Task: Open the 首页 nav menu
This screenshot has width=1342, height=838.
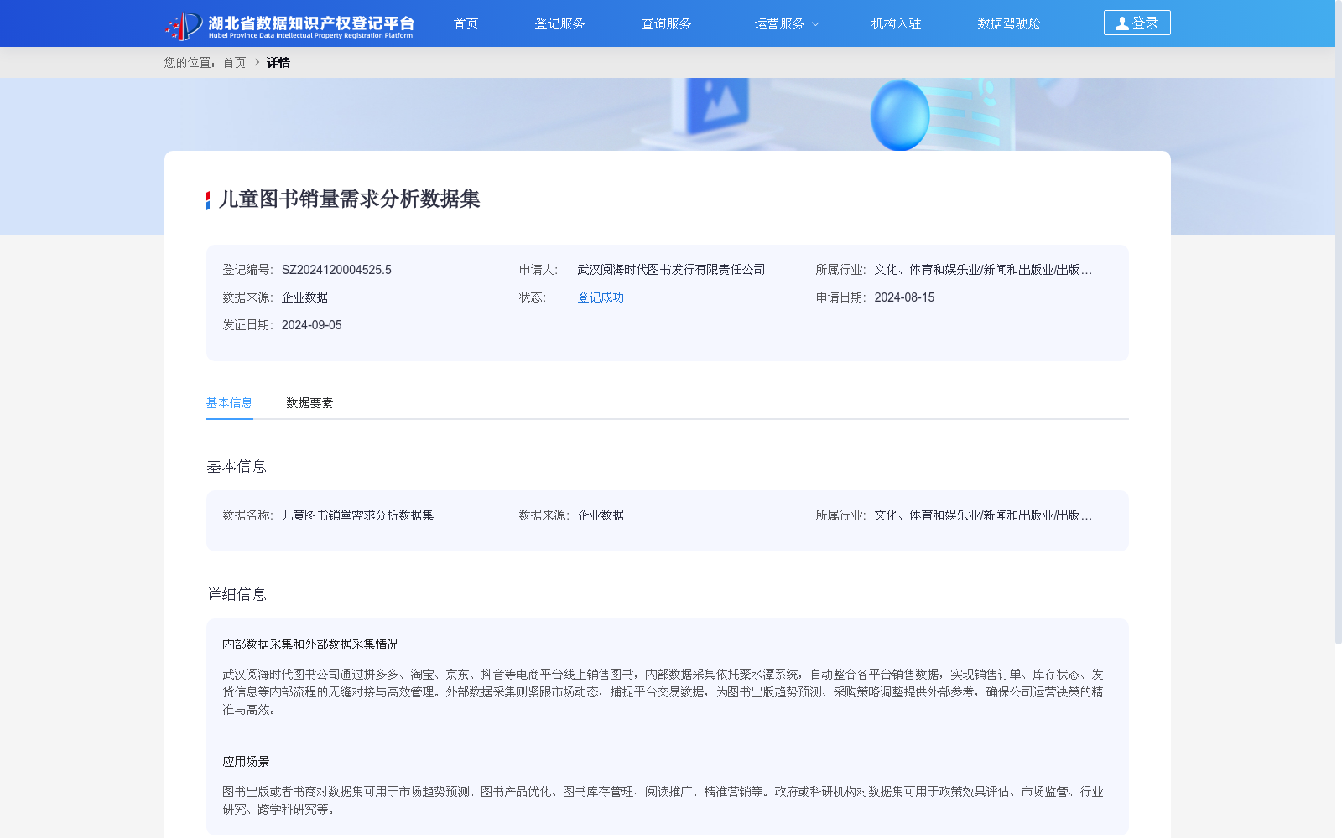Action: click(x=466, y=23)
